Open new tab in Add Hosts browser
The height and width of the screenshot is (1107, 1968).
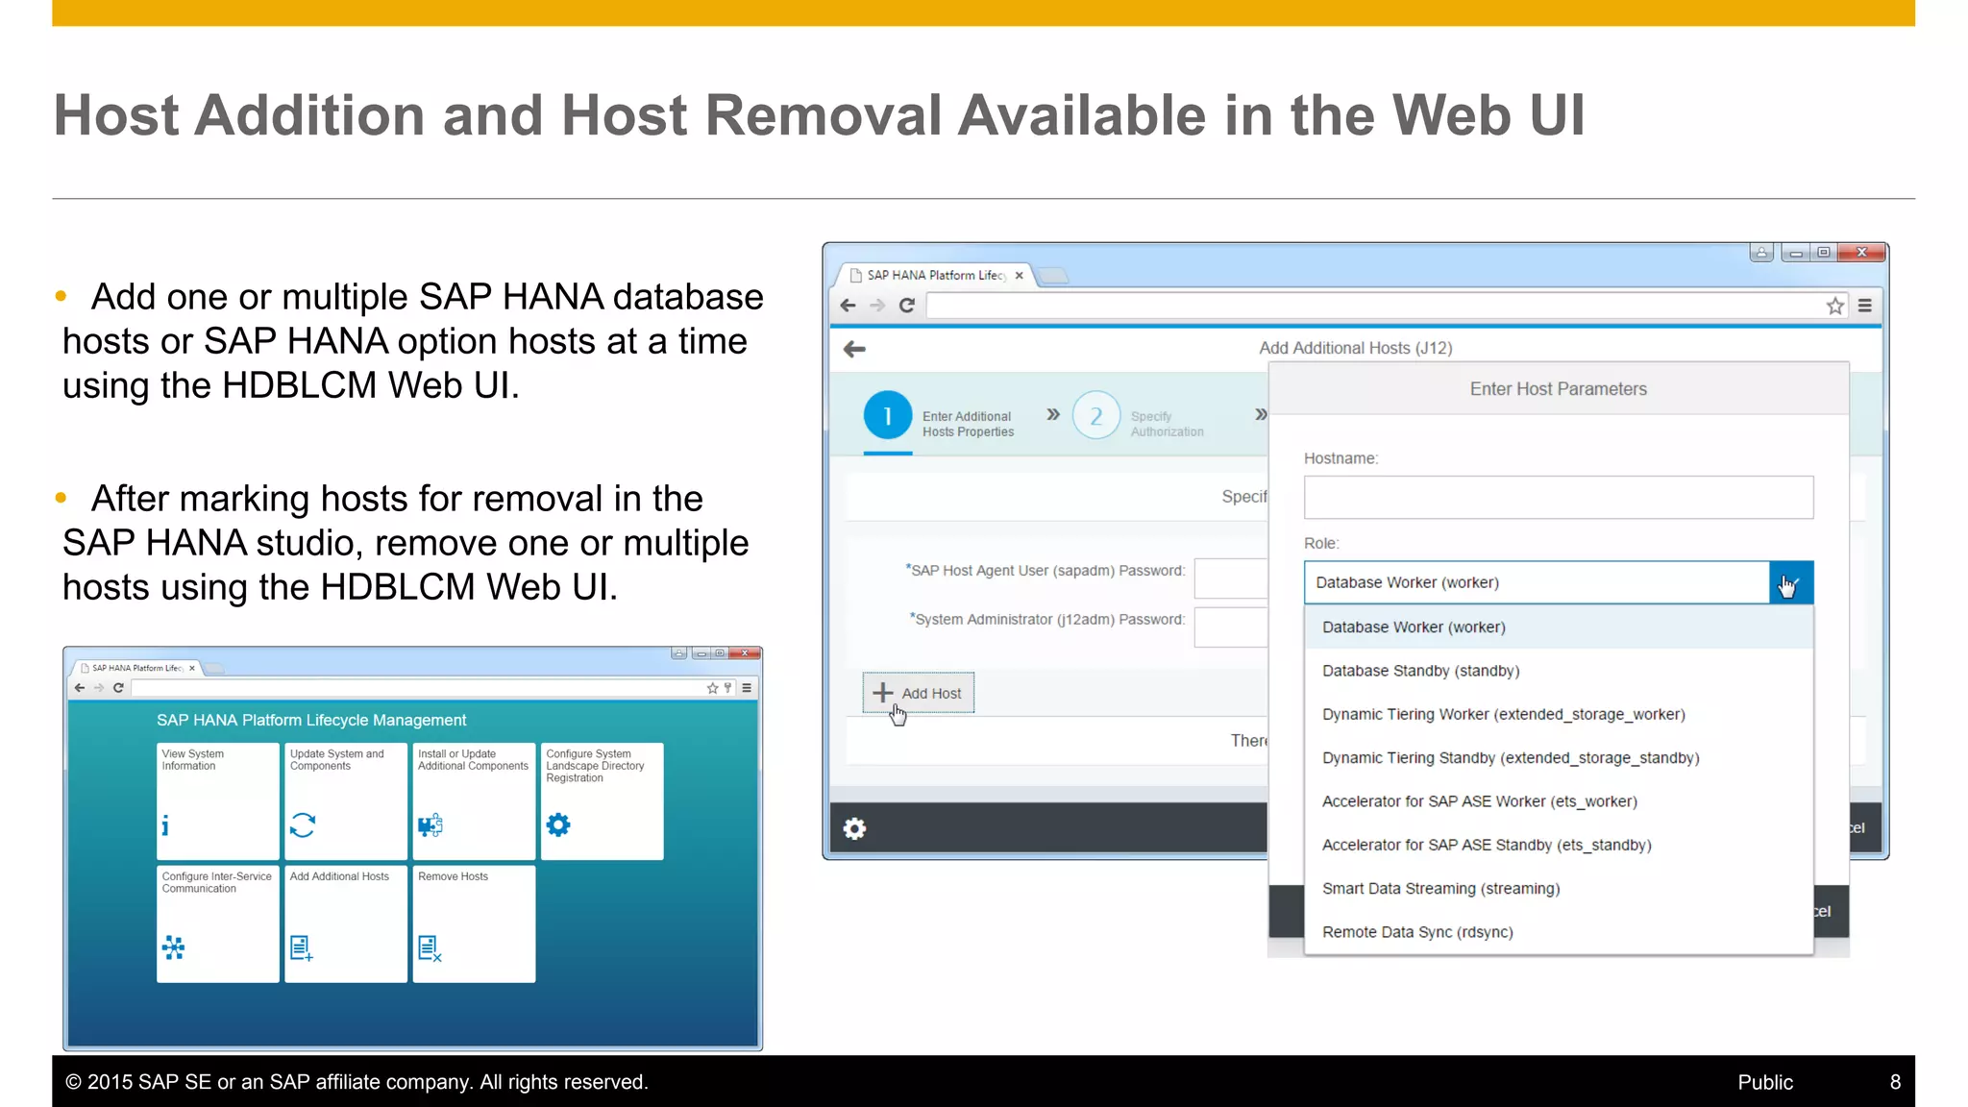(1054, 276)
